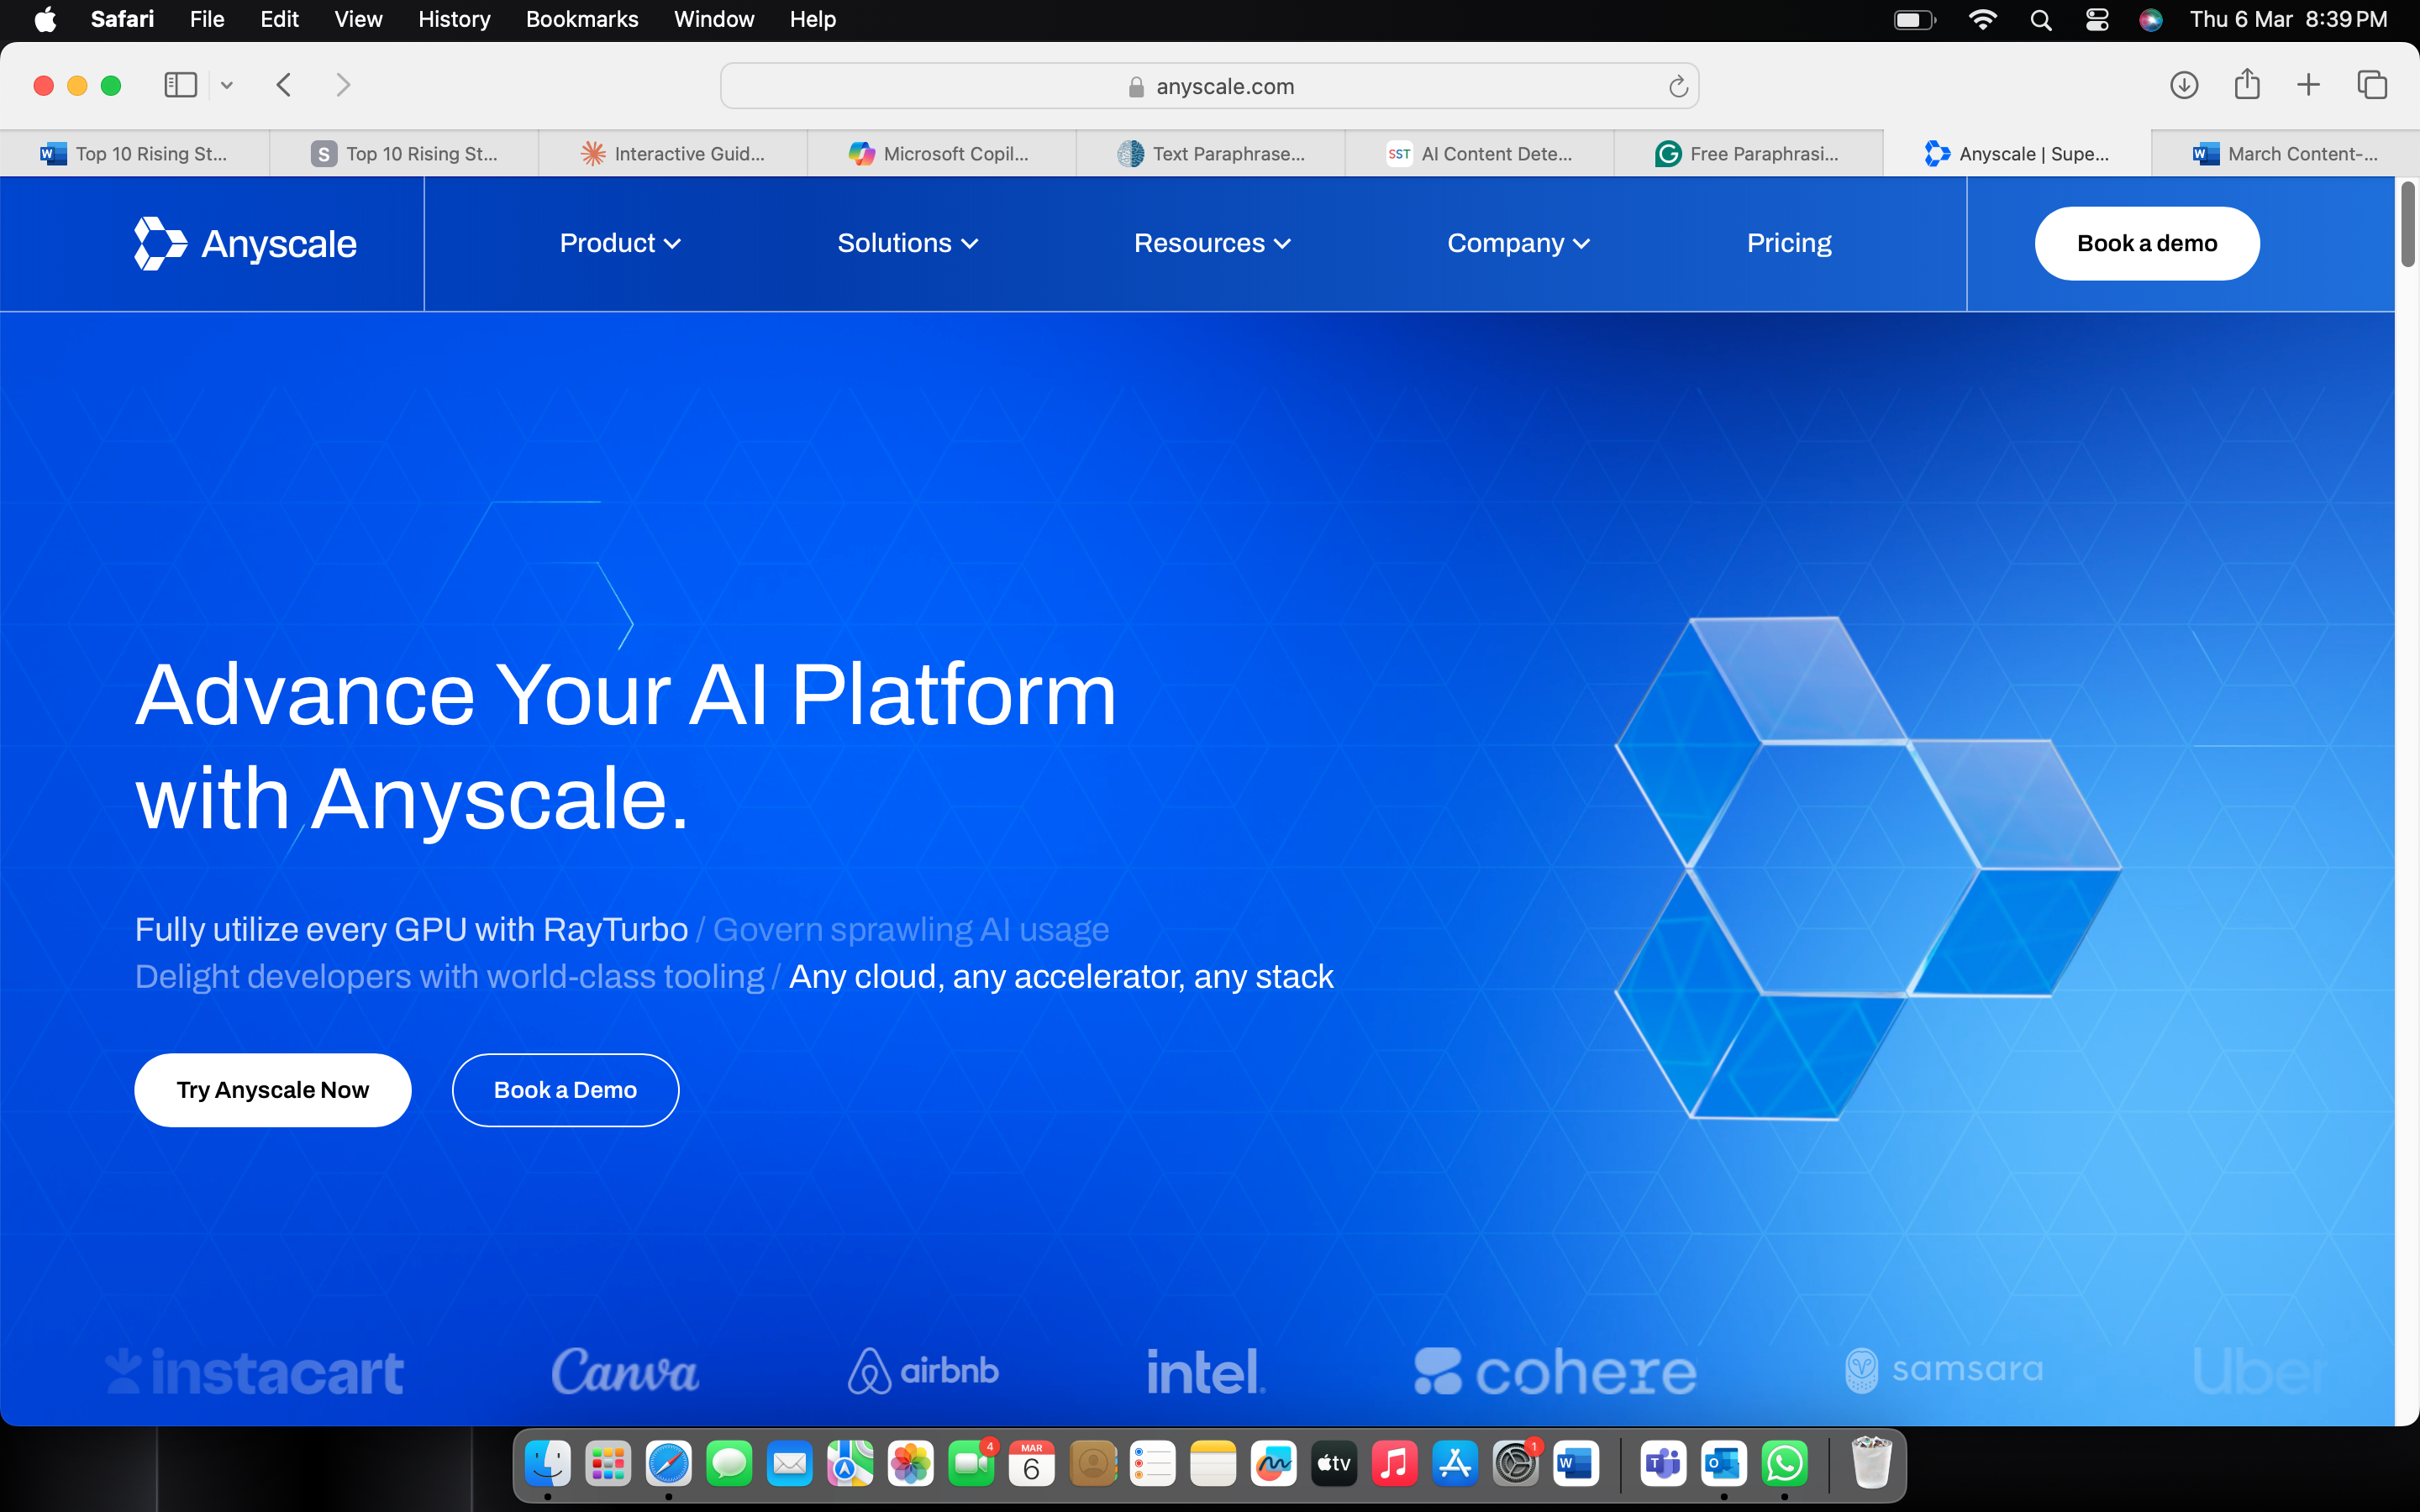Open Microsoft Teams from the Dock
This screenshot has height=1512, width=2420.
(x=1663, y=1465)
